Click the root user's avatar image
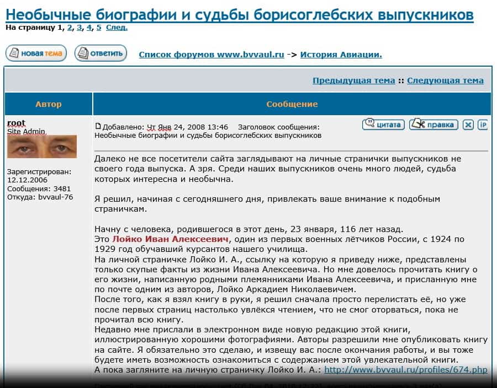497x388 pixels. click(42, 147)
